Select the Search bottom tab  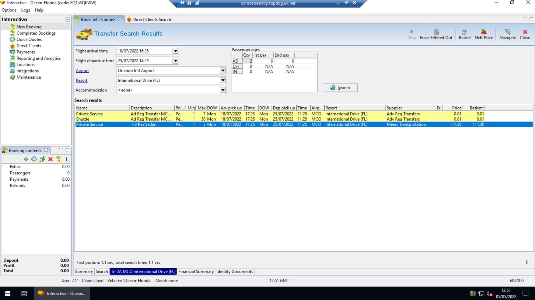[x=102, y=271]
